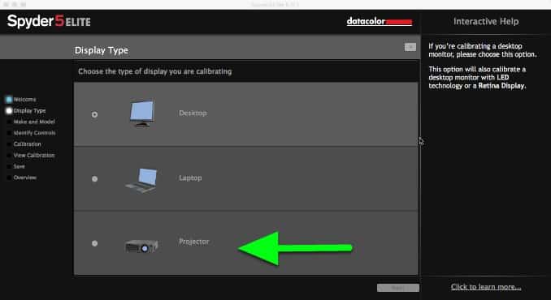
Task: Open the Overview step
Action: click(x=25, y=178)
